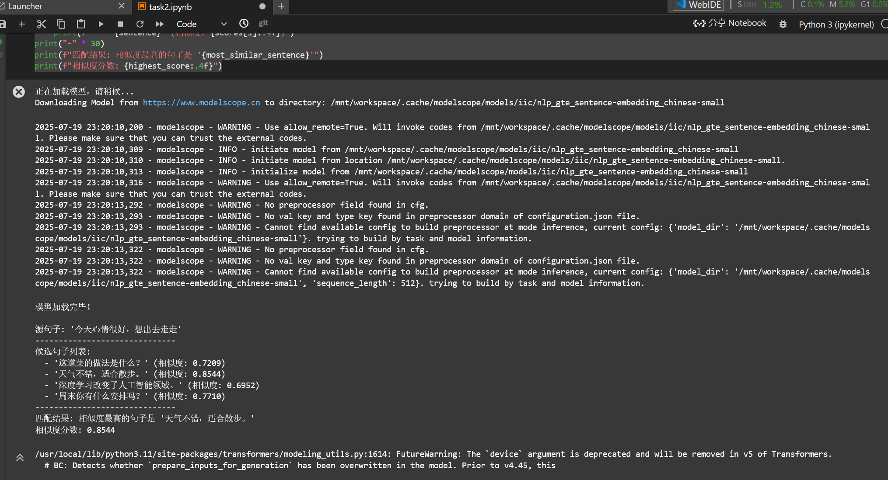Open the modelscope.cn link in output
The image size is (888, 480).
[x=201, y=103]
